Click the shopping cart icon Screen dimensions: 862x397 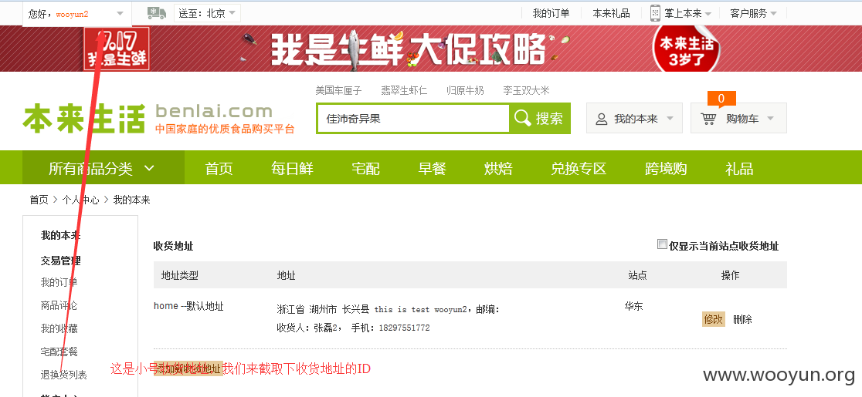(708, 119)
